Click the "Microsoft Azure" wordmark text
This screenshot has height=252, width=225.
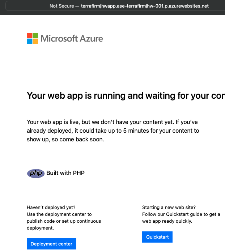pos(72,38)
